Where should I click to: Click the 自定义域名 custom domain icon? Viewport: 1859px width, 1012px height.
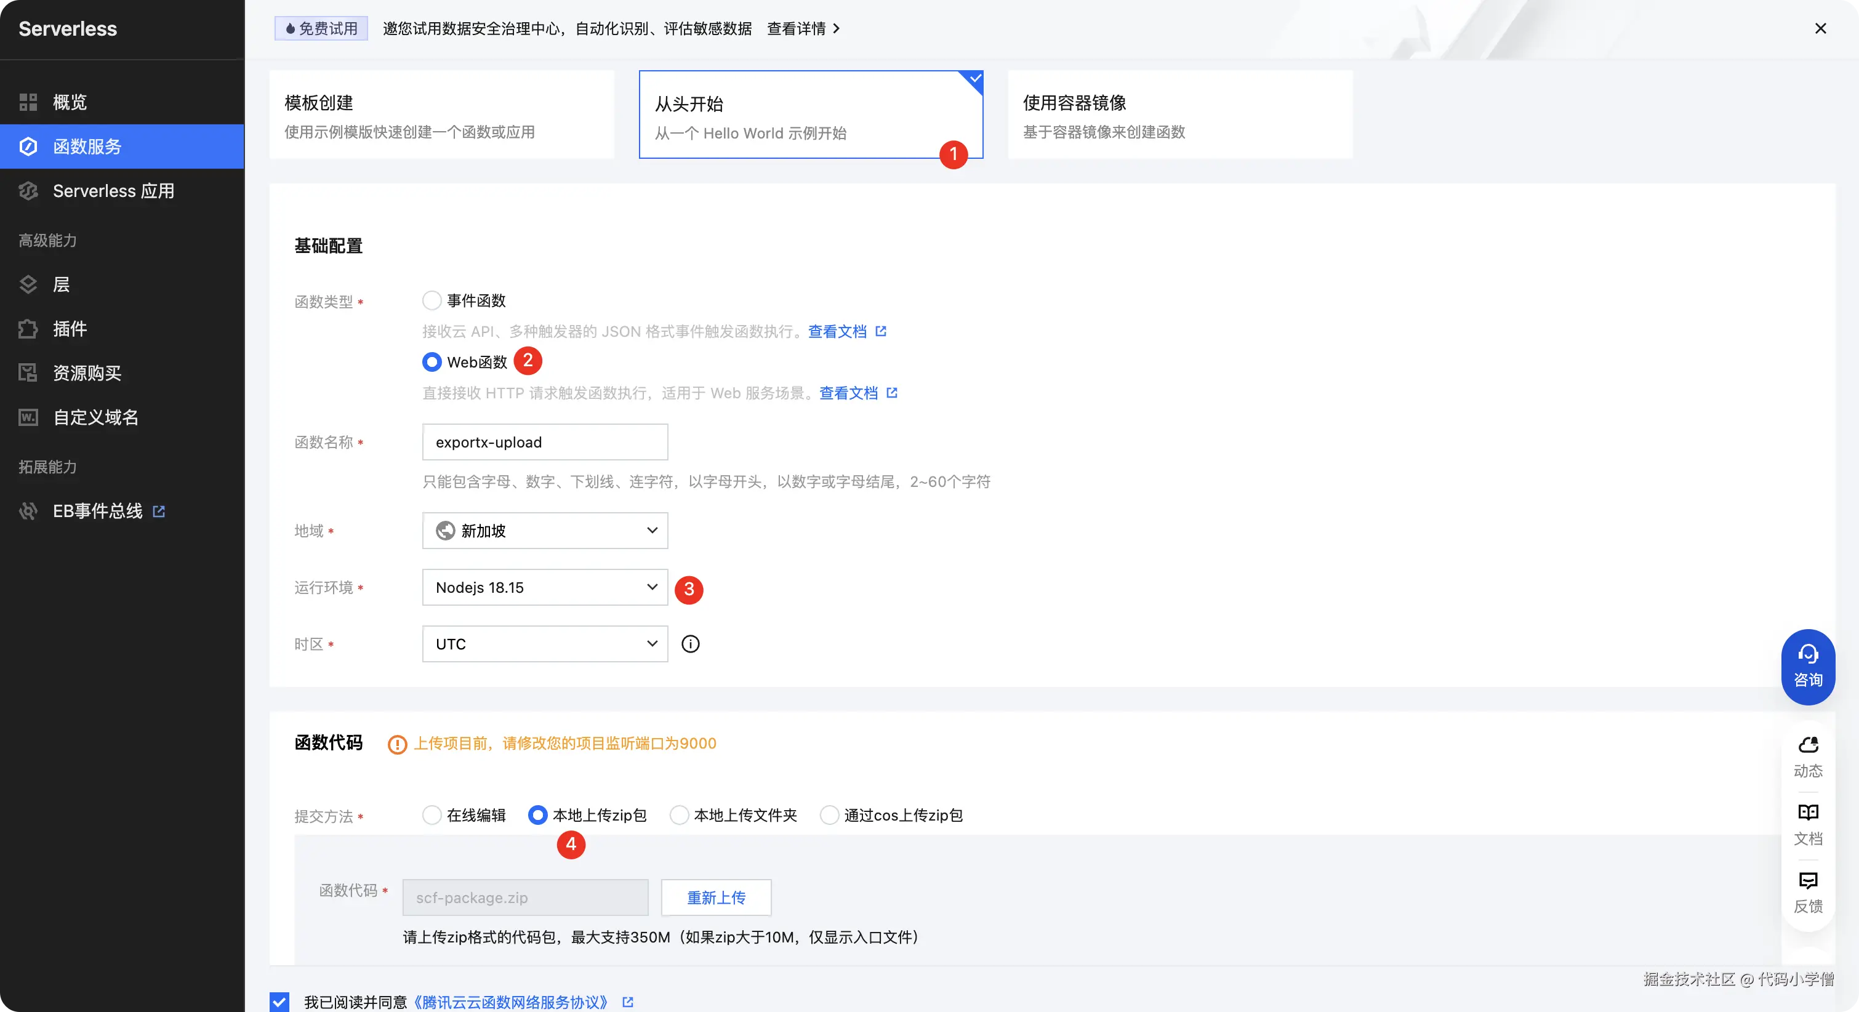pos(28,417)
